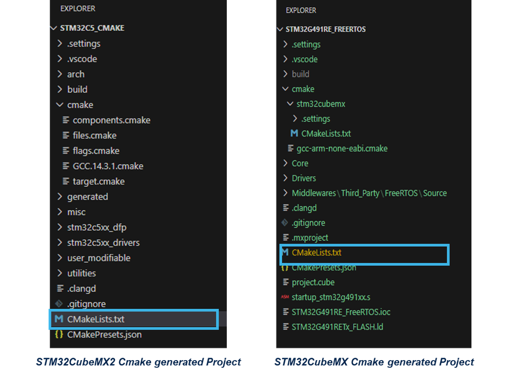Click the ASM icon of startup_stm32g491xx.s
512x374 pixels.
click(x=285, y=297)
